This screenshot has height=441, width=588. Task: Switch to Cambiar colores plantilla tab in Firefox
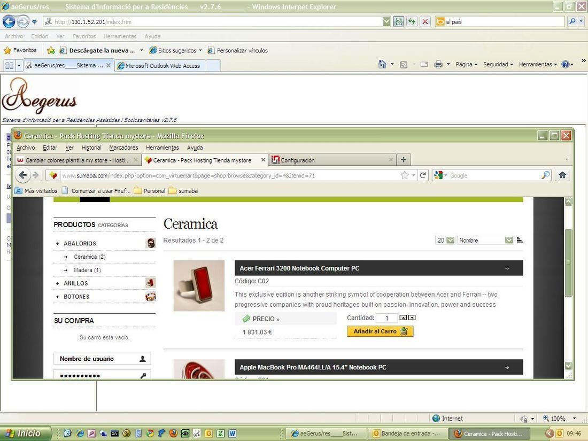point(78,160)
